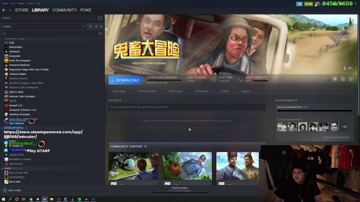Click the downloading progress bar at bottom
The width and height of the screenshot is (360, 202).
180,192
